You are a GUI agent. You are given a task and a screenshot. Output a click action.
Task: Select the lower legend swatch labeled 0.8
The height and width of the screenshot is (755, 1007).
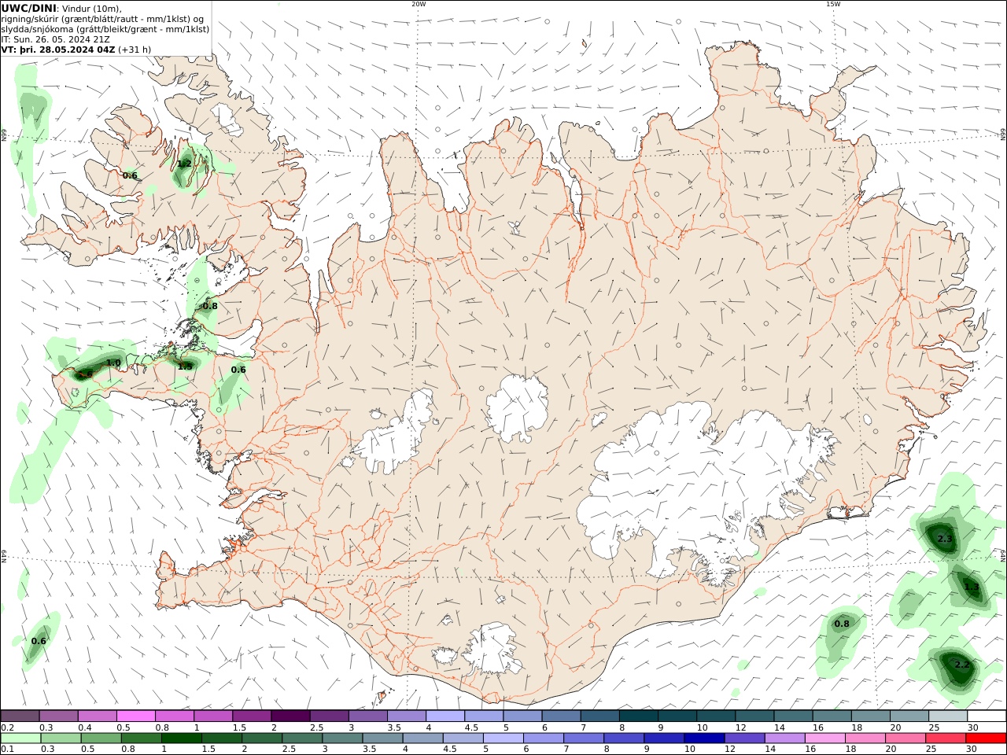142,738
